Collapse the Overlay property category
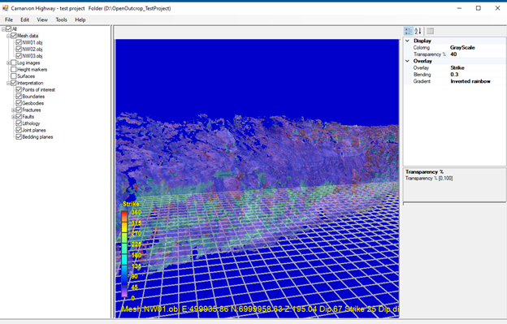The image size is (507, 324). point(407,61)
